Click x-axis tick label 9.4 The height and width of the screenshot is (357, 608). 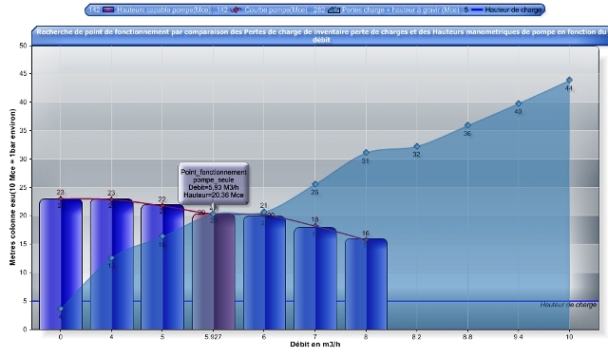tap(518, 337)
